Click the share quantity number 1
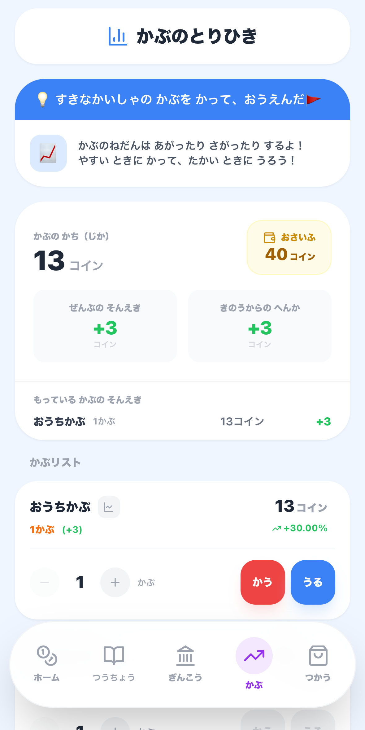The width and height of the screenshot is (365, 730). (80, 582)
